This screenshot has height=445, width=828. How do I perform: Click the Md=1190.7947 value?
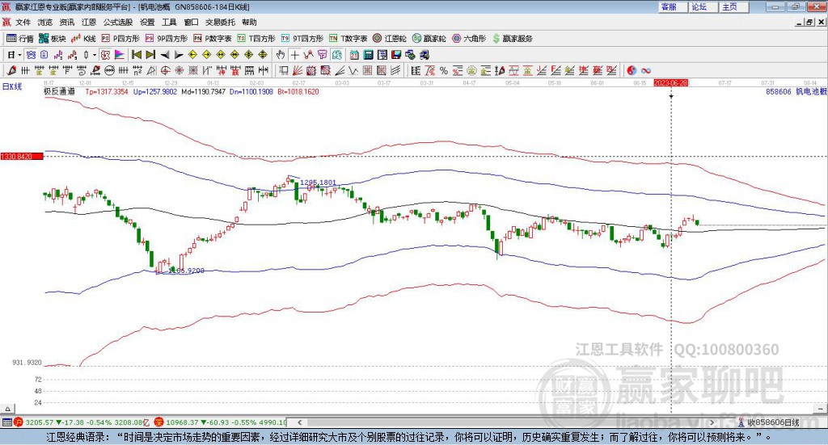pos(203,91)
